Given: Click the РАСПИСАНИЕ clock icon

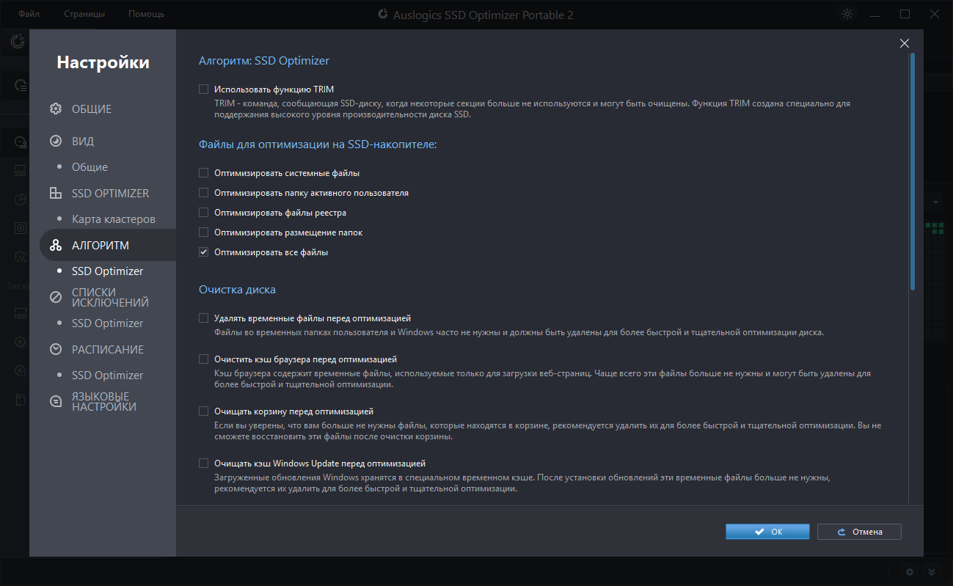Looking at the screenshot, I should pos(56,349).
